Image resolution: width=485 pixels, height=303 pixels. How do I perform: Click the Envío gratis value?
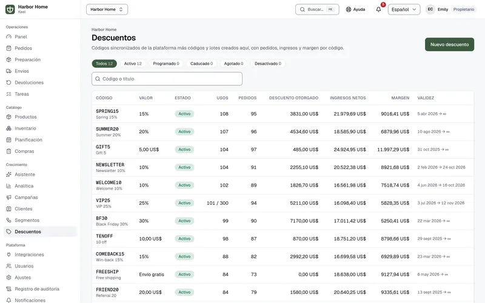[152, 275]
